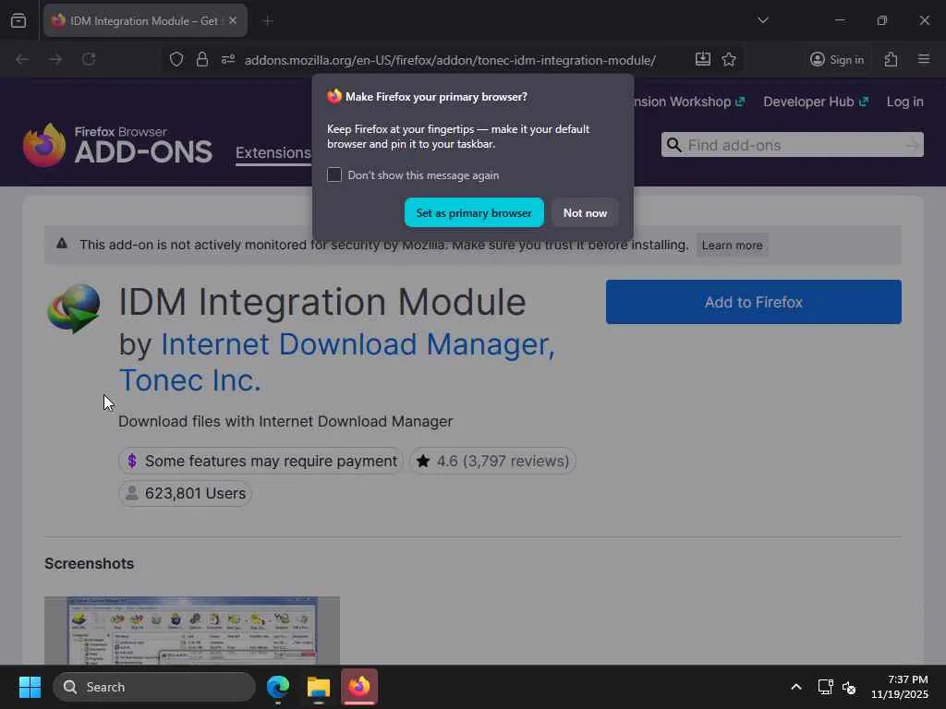Image resolution: width=946 pixels, height=709 pixels.
Task: View site security padlock info
Action: tap(202, 60)
